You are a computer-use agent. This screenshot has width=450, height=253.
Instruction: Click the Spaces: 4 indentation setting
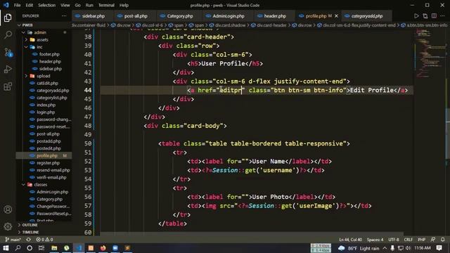coord(375,240)
